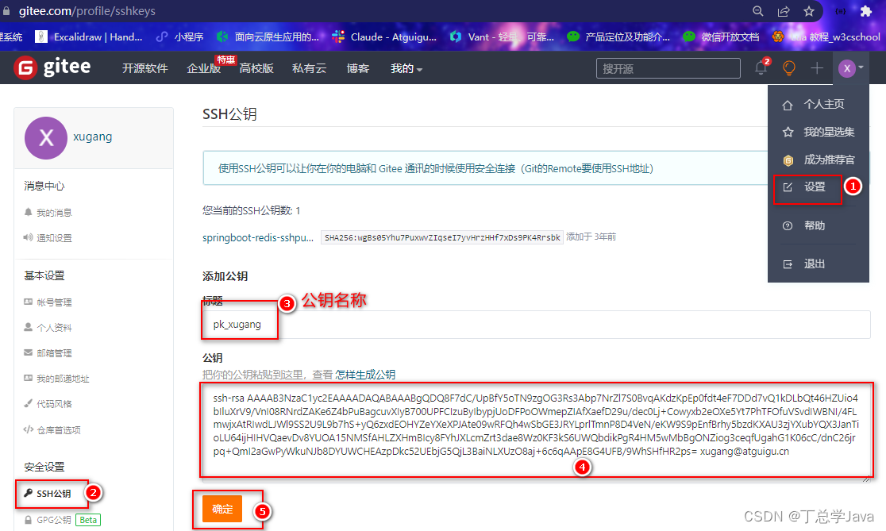Click the purple X avatar in the left sidebar
This screenshot has width=886, height=531.
[45, 138]
